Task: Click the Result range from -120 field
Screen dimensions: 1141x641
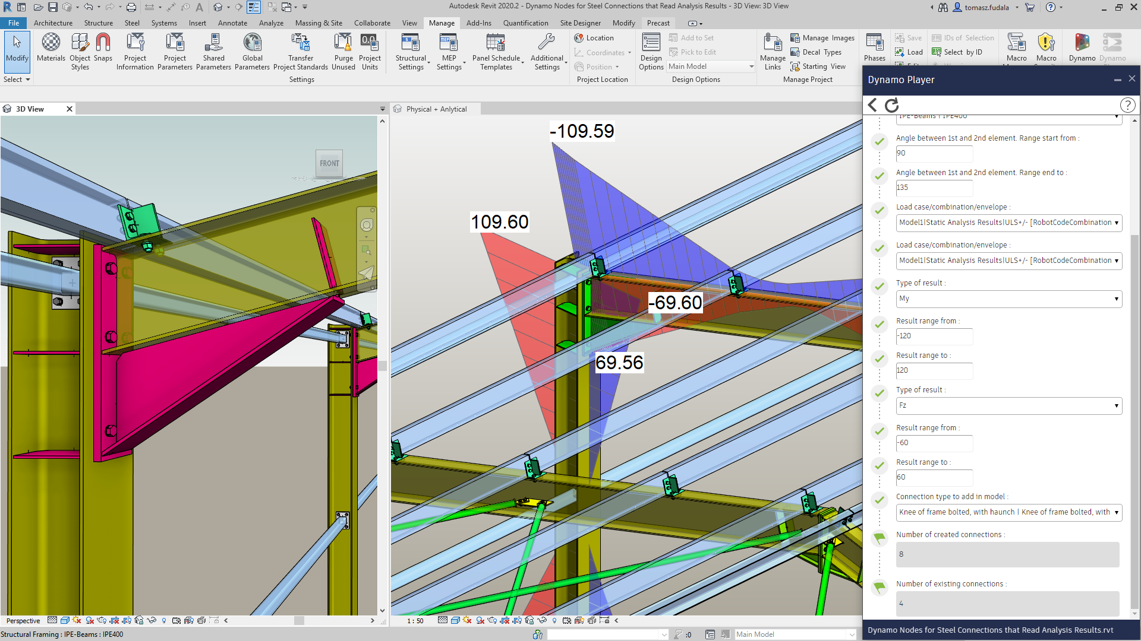Action: (934, 336)
